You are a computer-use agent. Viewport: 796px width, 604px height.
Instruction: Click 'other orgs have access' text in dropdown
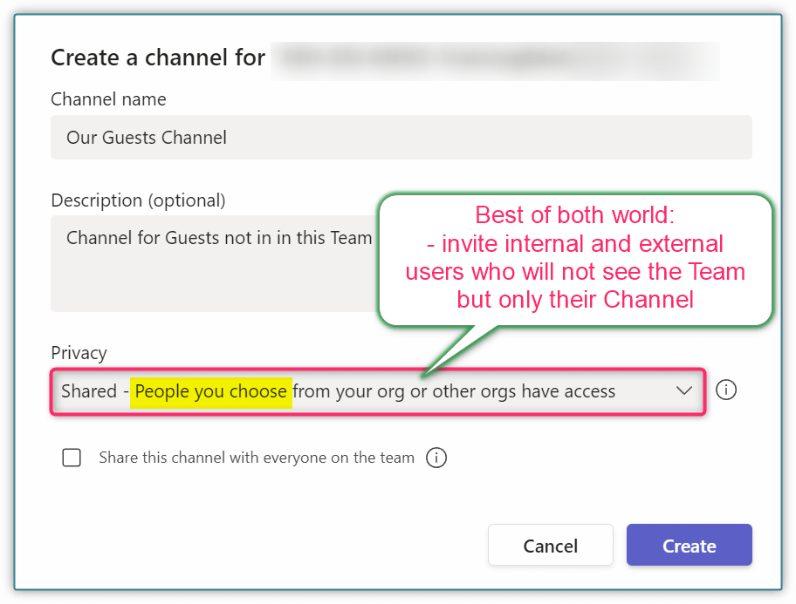[x=524, y=391]
